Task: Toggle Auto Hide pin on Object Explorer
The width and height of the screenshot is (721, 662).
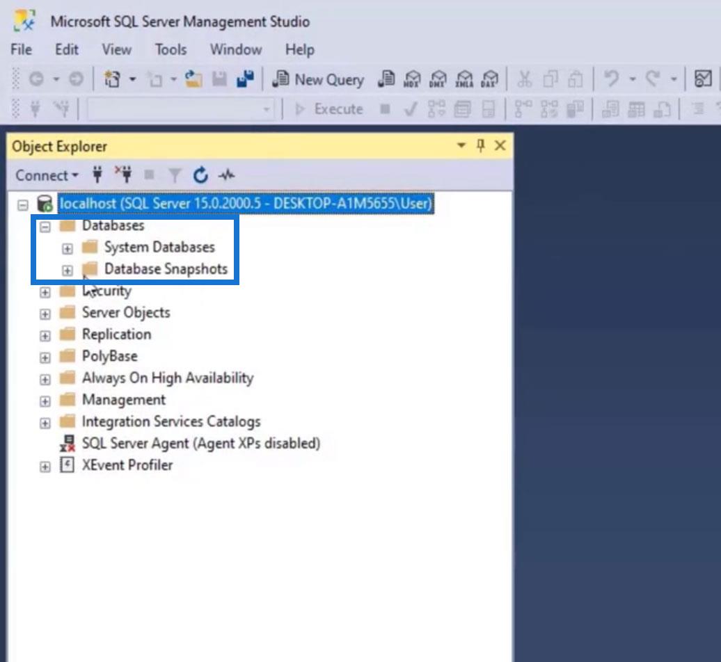Action: (480, 145)
